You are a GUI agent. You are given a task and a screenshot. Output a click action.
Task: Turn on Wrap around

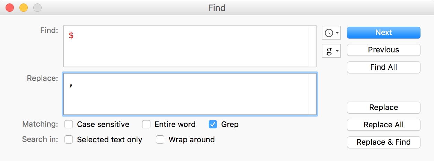tap(160, 140)
